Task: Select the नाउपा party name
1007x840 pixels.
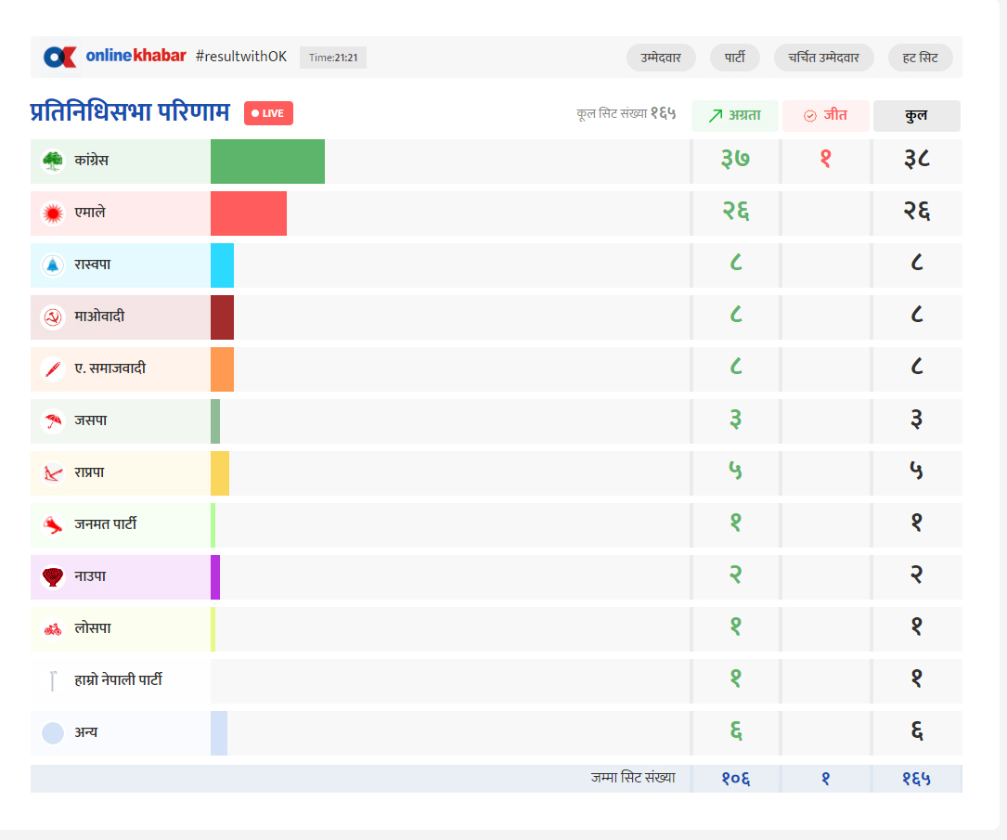Action: coord(90,576)
